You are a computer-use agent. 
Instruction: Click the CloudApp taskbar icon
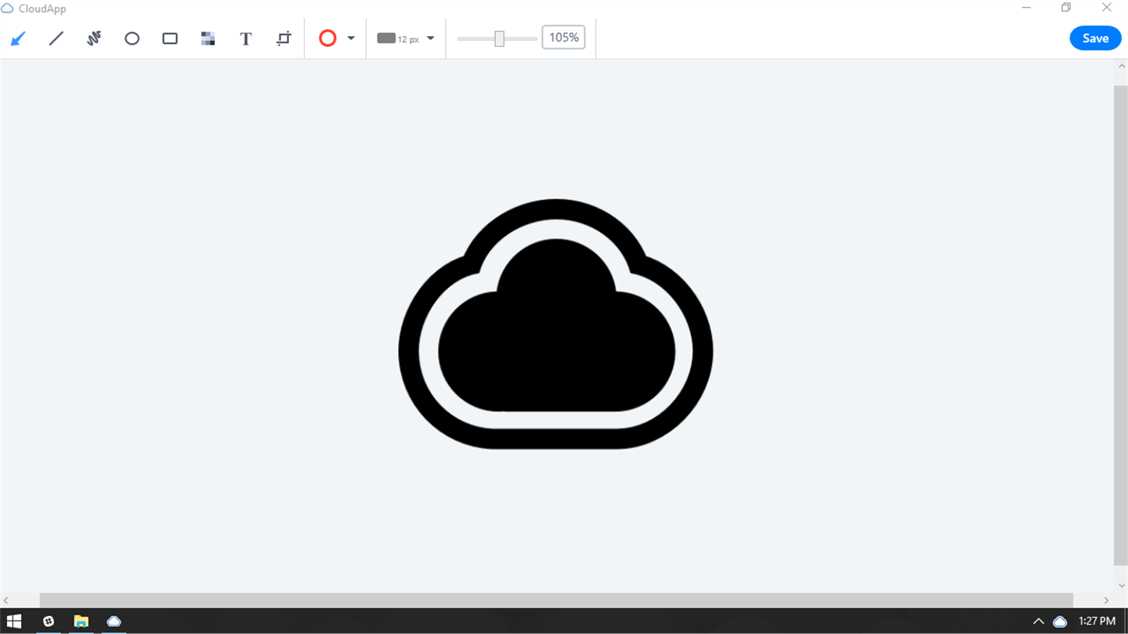coord(114,621)
